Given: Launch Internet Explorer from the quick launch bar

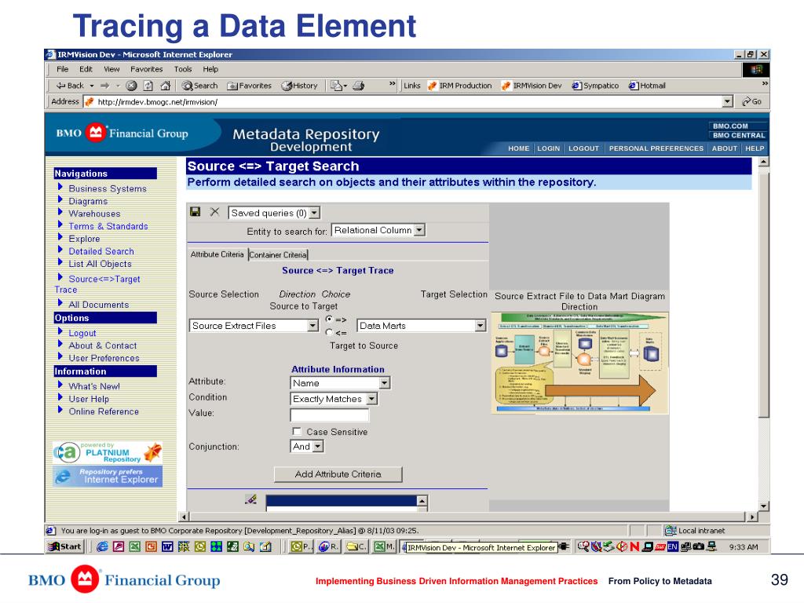Looking at the screenshot, I should pos(102,546).
